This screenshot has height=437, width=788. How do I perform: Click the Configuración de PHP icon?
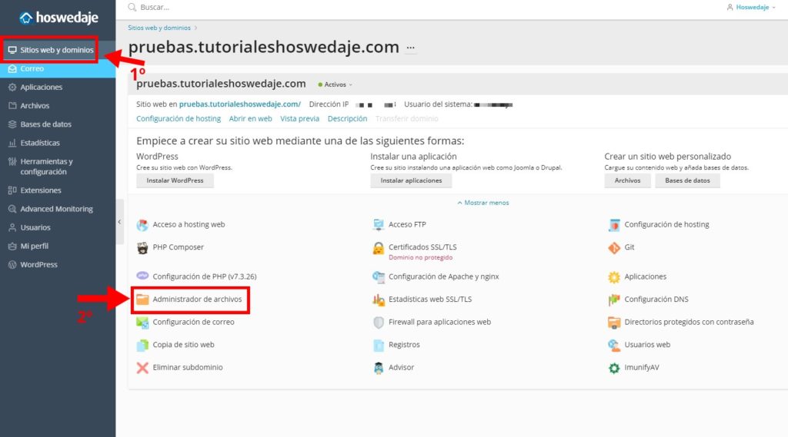tap(142, 276)
